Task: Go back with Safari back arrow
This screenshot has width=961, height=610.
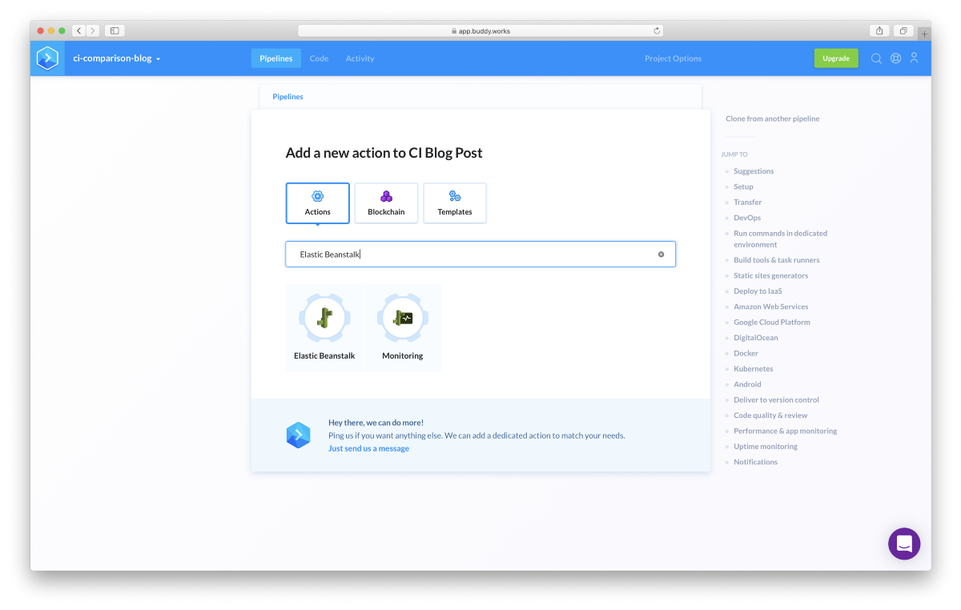Action: coord(78,30)
